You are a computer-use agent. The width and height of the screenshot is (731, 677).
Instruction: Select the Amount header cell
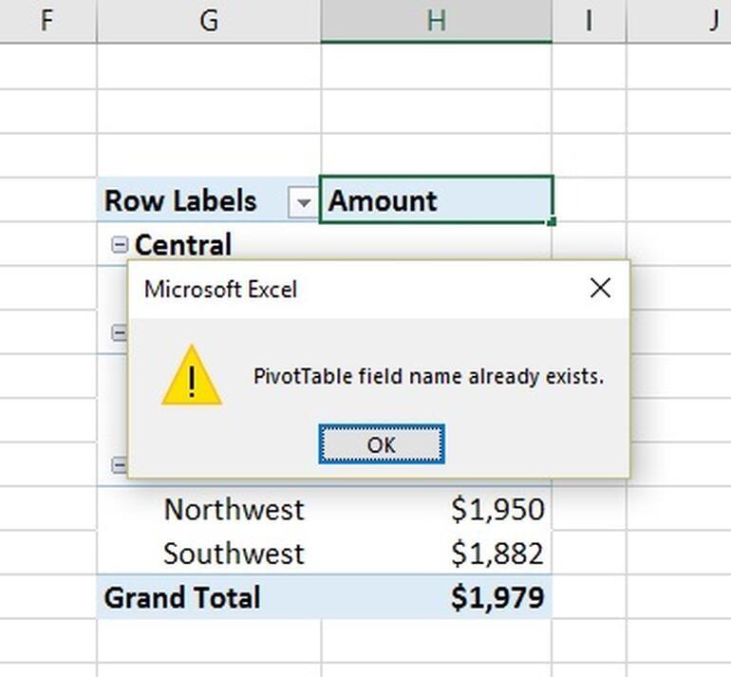pyautogui.click(x=436, y=200)
